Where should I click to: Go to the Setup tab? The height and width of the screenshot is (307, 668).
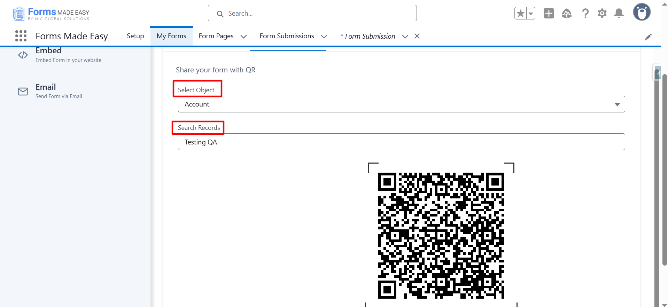point(135,36)
